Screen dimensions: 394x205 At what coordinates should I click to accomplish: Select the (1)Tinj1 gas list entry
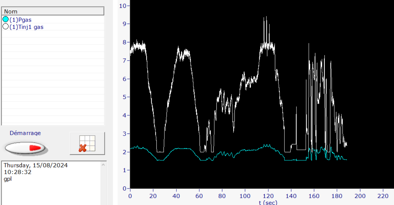26,27
